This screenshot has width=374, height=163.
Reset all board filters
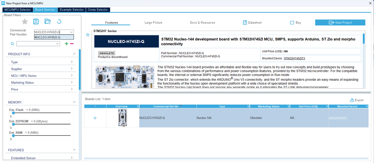(59, 22)
